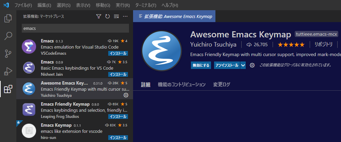Open the Run and Debug view
Image resolution: width=341 pixels, height=142 pixels.
click(x=8, y=71)
